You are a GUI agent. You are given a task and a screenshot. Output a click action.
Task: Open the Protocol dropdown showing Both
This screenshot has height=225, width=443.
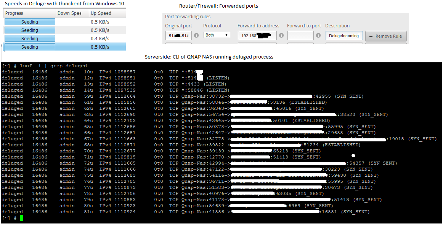click(217, 35)
